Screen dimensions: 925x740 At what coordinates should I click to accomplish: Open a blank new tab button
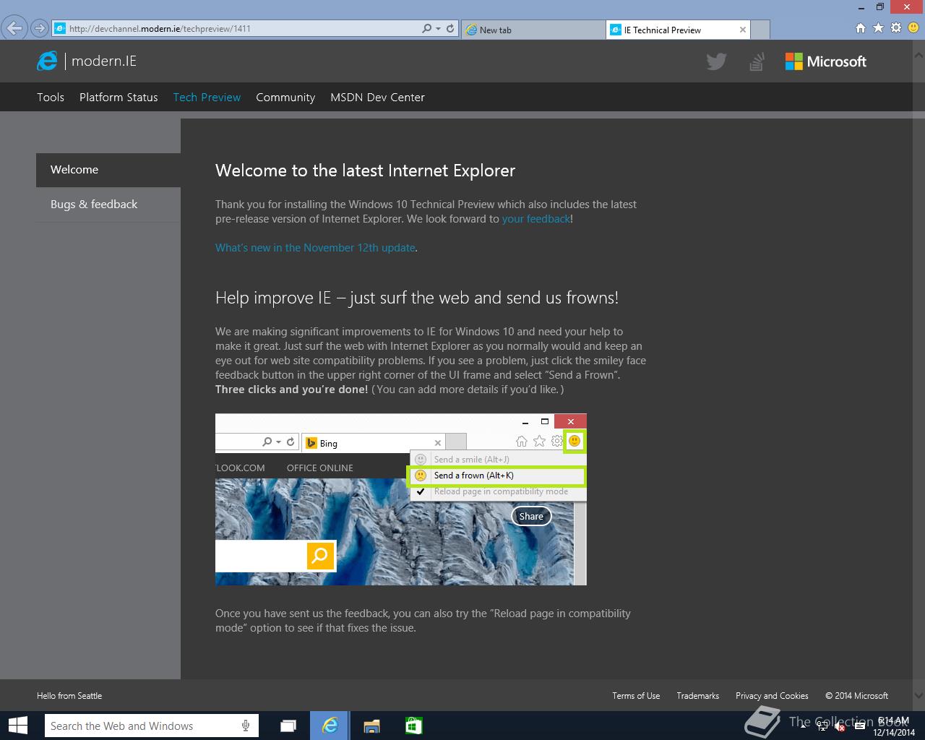760,30
